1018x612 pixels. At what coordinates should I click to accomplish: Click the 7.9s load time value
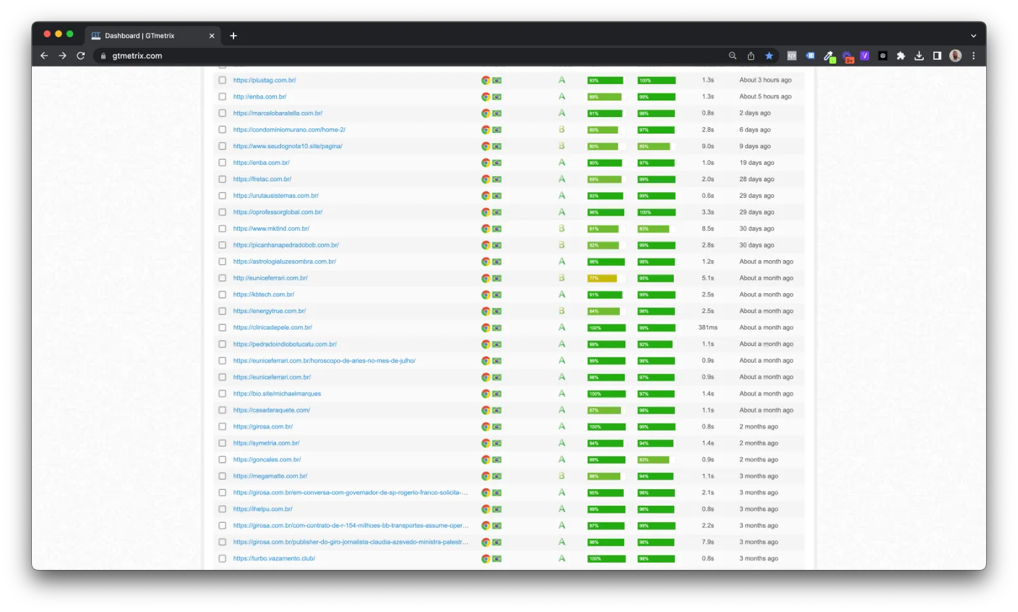click(708, 542)
